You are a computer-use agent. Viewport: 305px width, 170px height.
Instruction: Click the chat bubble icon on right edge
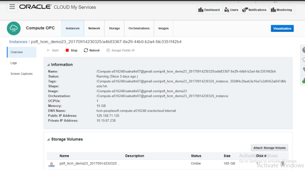[x=303, y=60]
